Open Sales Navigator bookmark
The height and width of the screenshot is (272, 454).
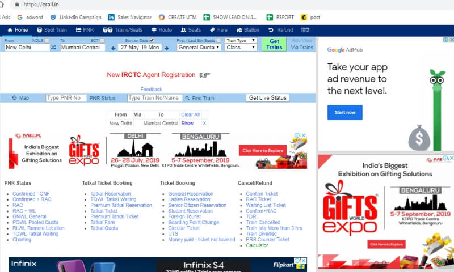click(x=130, y=18)
